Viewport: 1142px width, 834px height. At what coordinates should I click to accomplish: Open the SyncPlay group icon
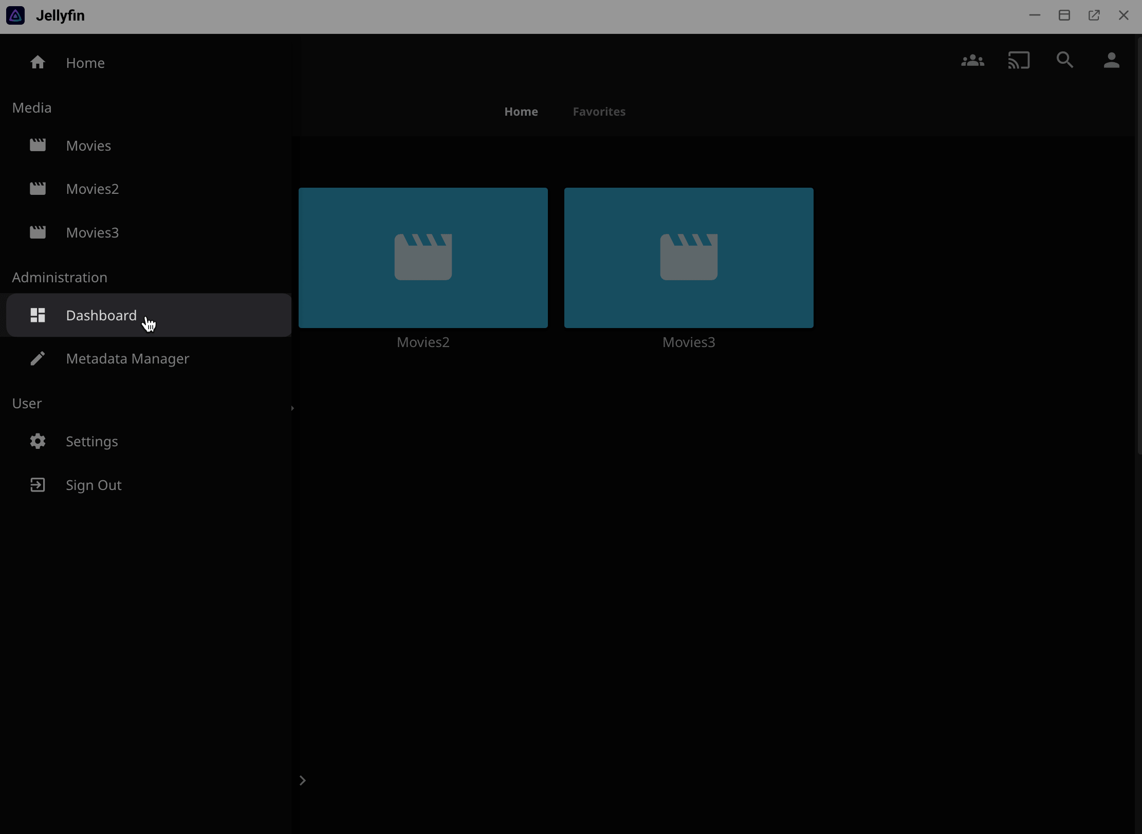pyautogui.click(x=972, y=61)
